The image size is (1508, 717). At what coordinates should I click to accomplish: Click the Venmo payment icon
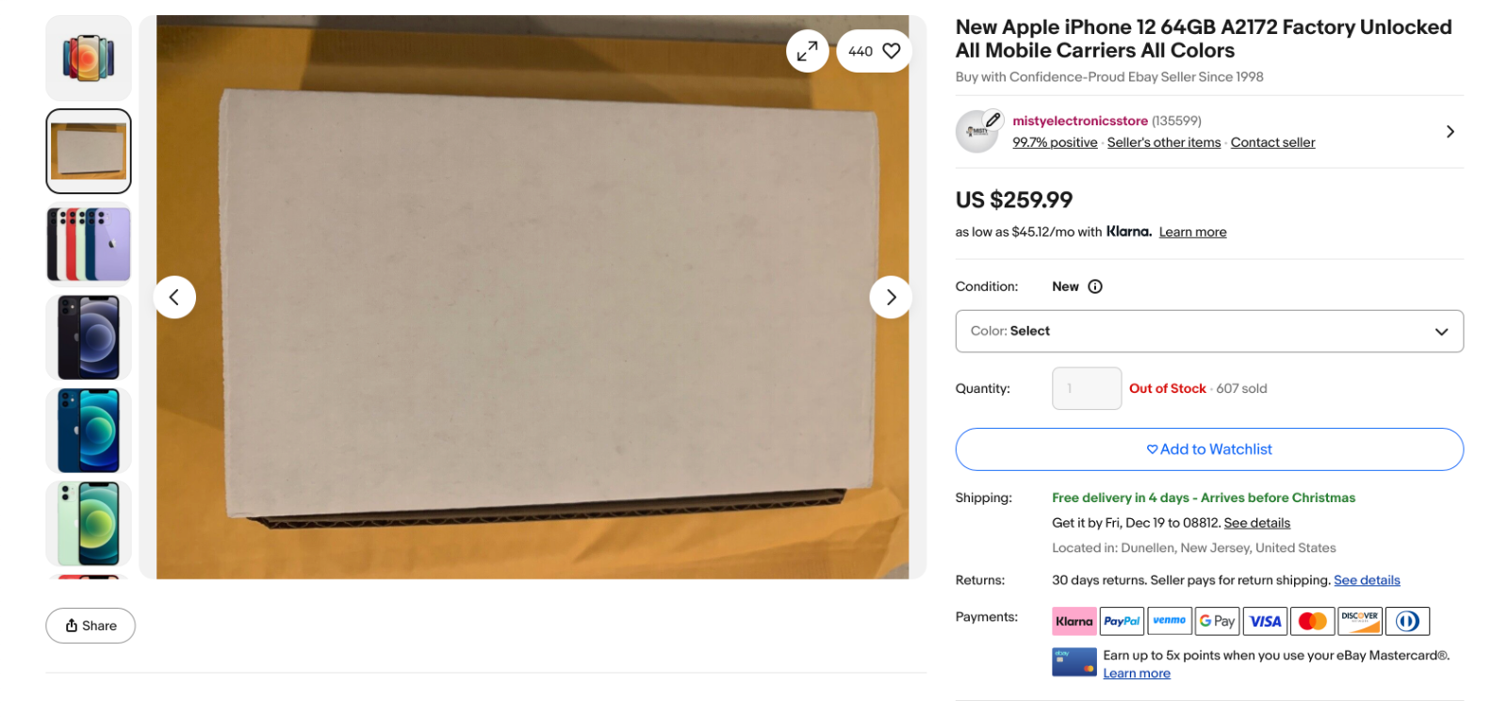[x=1170, y=621]
